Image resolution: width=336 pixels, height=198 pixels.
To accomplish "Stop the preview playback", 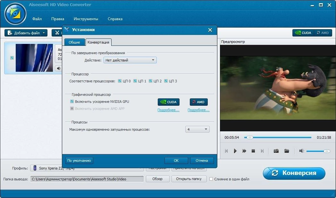I will pyautogui.click(x=253, y=151).
